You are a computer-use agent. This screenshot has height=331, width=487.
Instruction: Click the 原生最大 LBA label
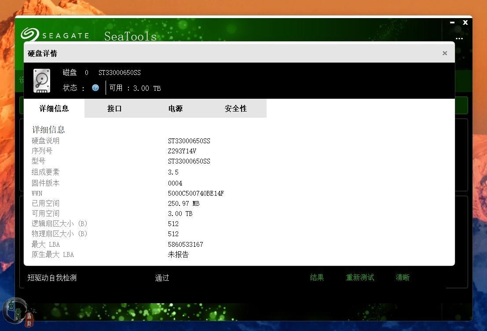point(53,254)
